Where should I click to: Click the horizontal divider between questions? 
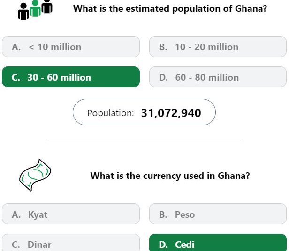click(144, 140)
